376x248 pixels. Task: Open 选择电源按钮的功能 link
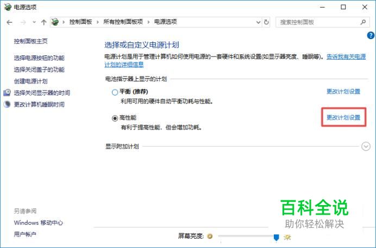click(x=39, y=58)
